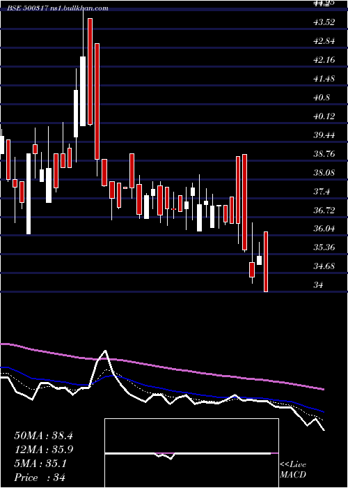Click the 38.76 price axis label
Viewport: 348px width, 488px height.
pyautogui.click(x=324, y=154)
